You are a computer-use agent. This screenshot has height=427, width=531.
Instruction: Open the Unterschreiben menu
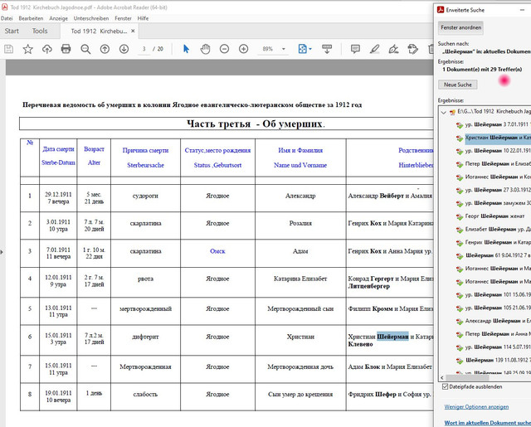91,18
